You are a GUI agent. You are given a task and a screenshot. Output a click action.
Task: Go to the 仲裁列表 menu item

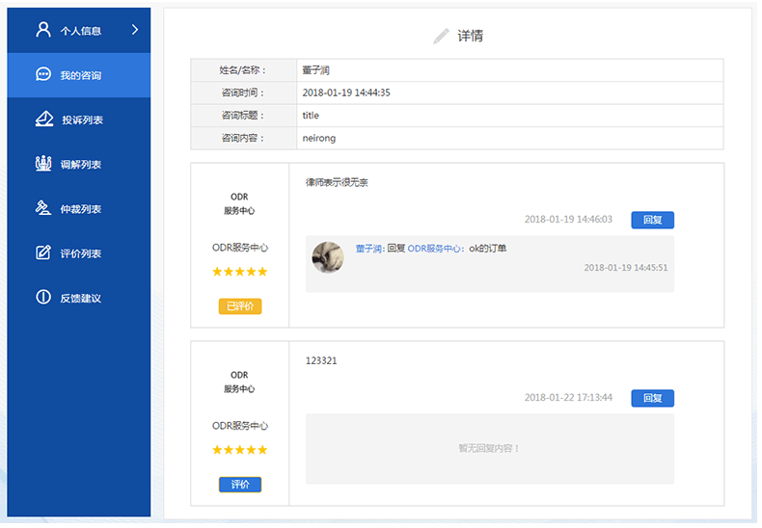coord(81,209)
